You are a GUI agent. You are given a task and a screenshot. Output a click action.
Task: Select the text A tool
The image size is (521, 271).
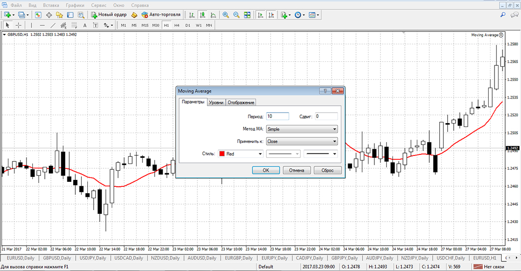85,25
